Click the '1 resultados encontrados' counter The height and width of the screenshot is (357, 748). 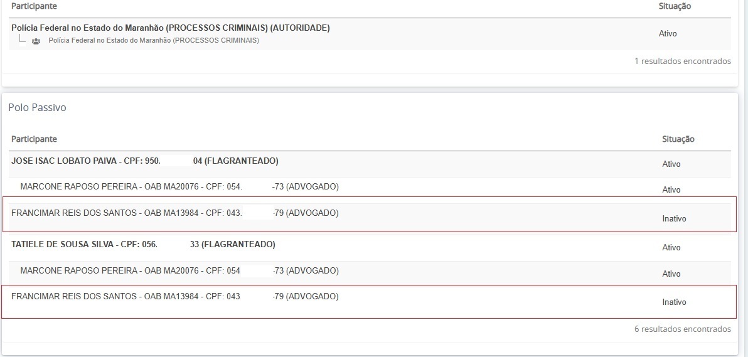coord(683,61)
